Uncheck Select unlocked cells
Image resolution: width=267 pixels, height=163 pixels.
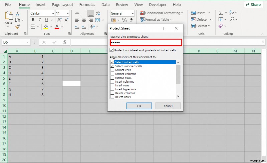(112, 66)
